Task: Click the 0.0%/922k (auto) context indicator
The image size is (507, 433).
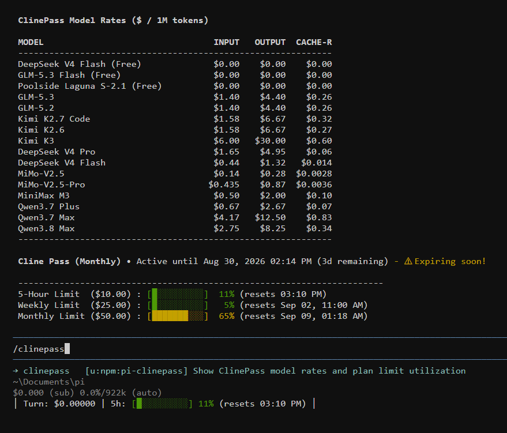Action: pos(121,393)
